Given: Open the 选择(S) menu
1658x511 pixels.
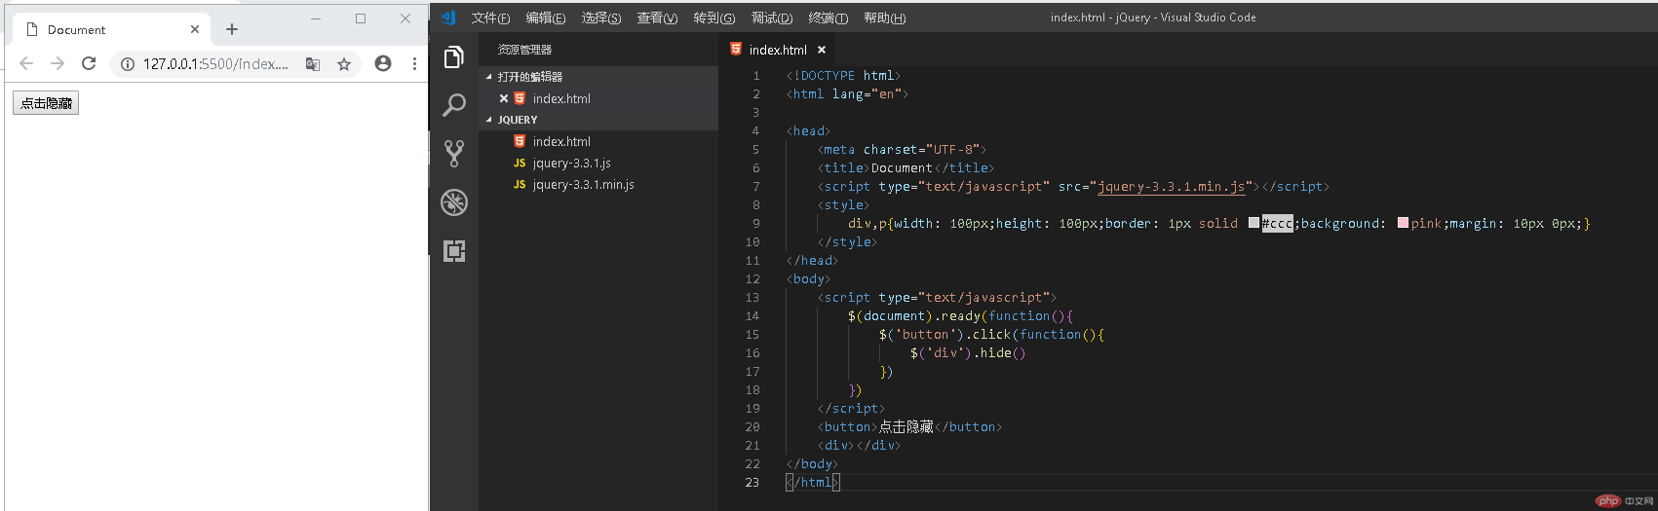Looking at the screenshot, I should pyautogui.click(x=601, y=18).
